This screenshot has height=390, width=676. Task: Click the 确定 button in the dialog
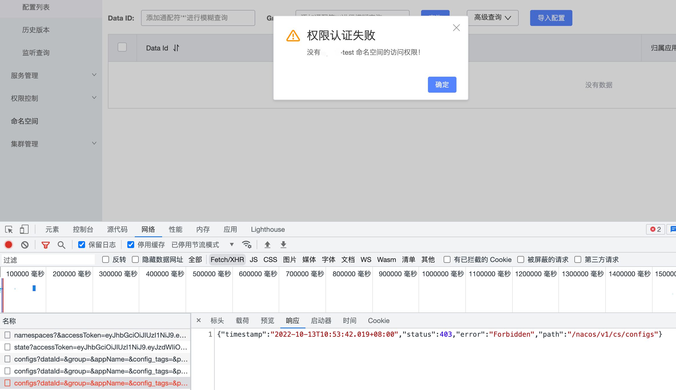(x=442, y=85)
